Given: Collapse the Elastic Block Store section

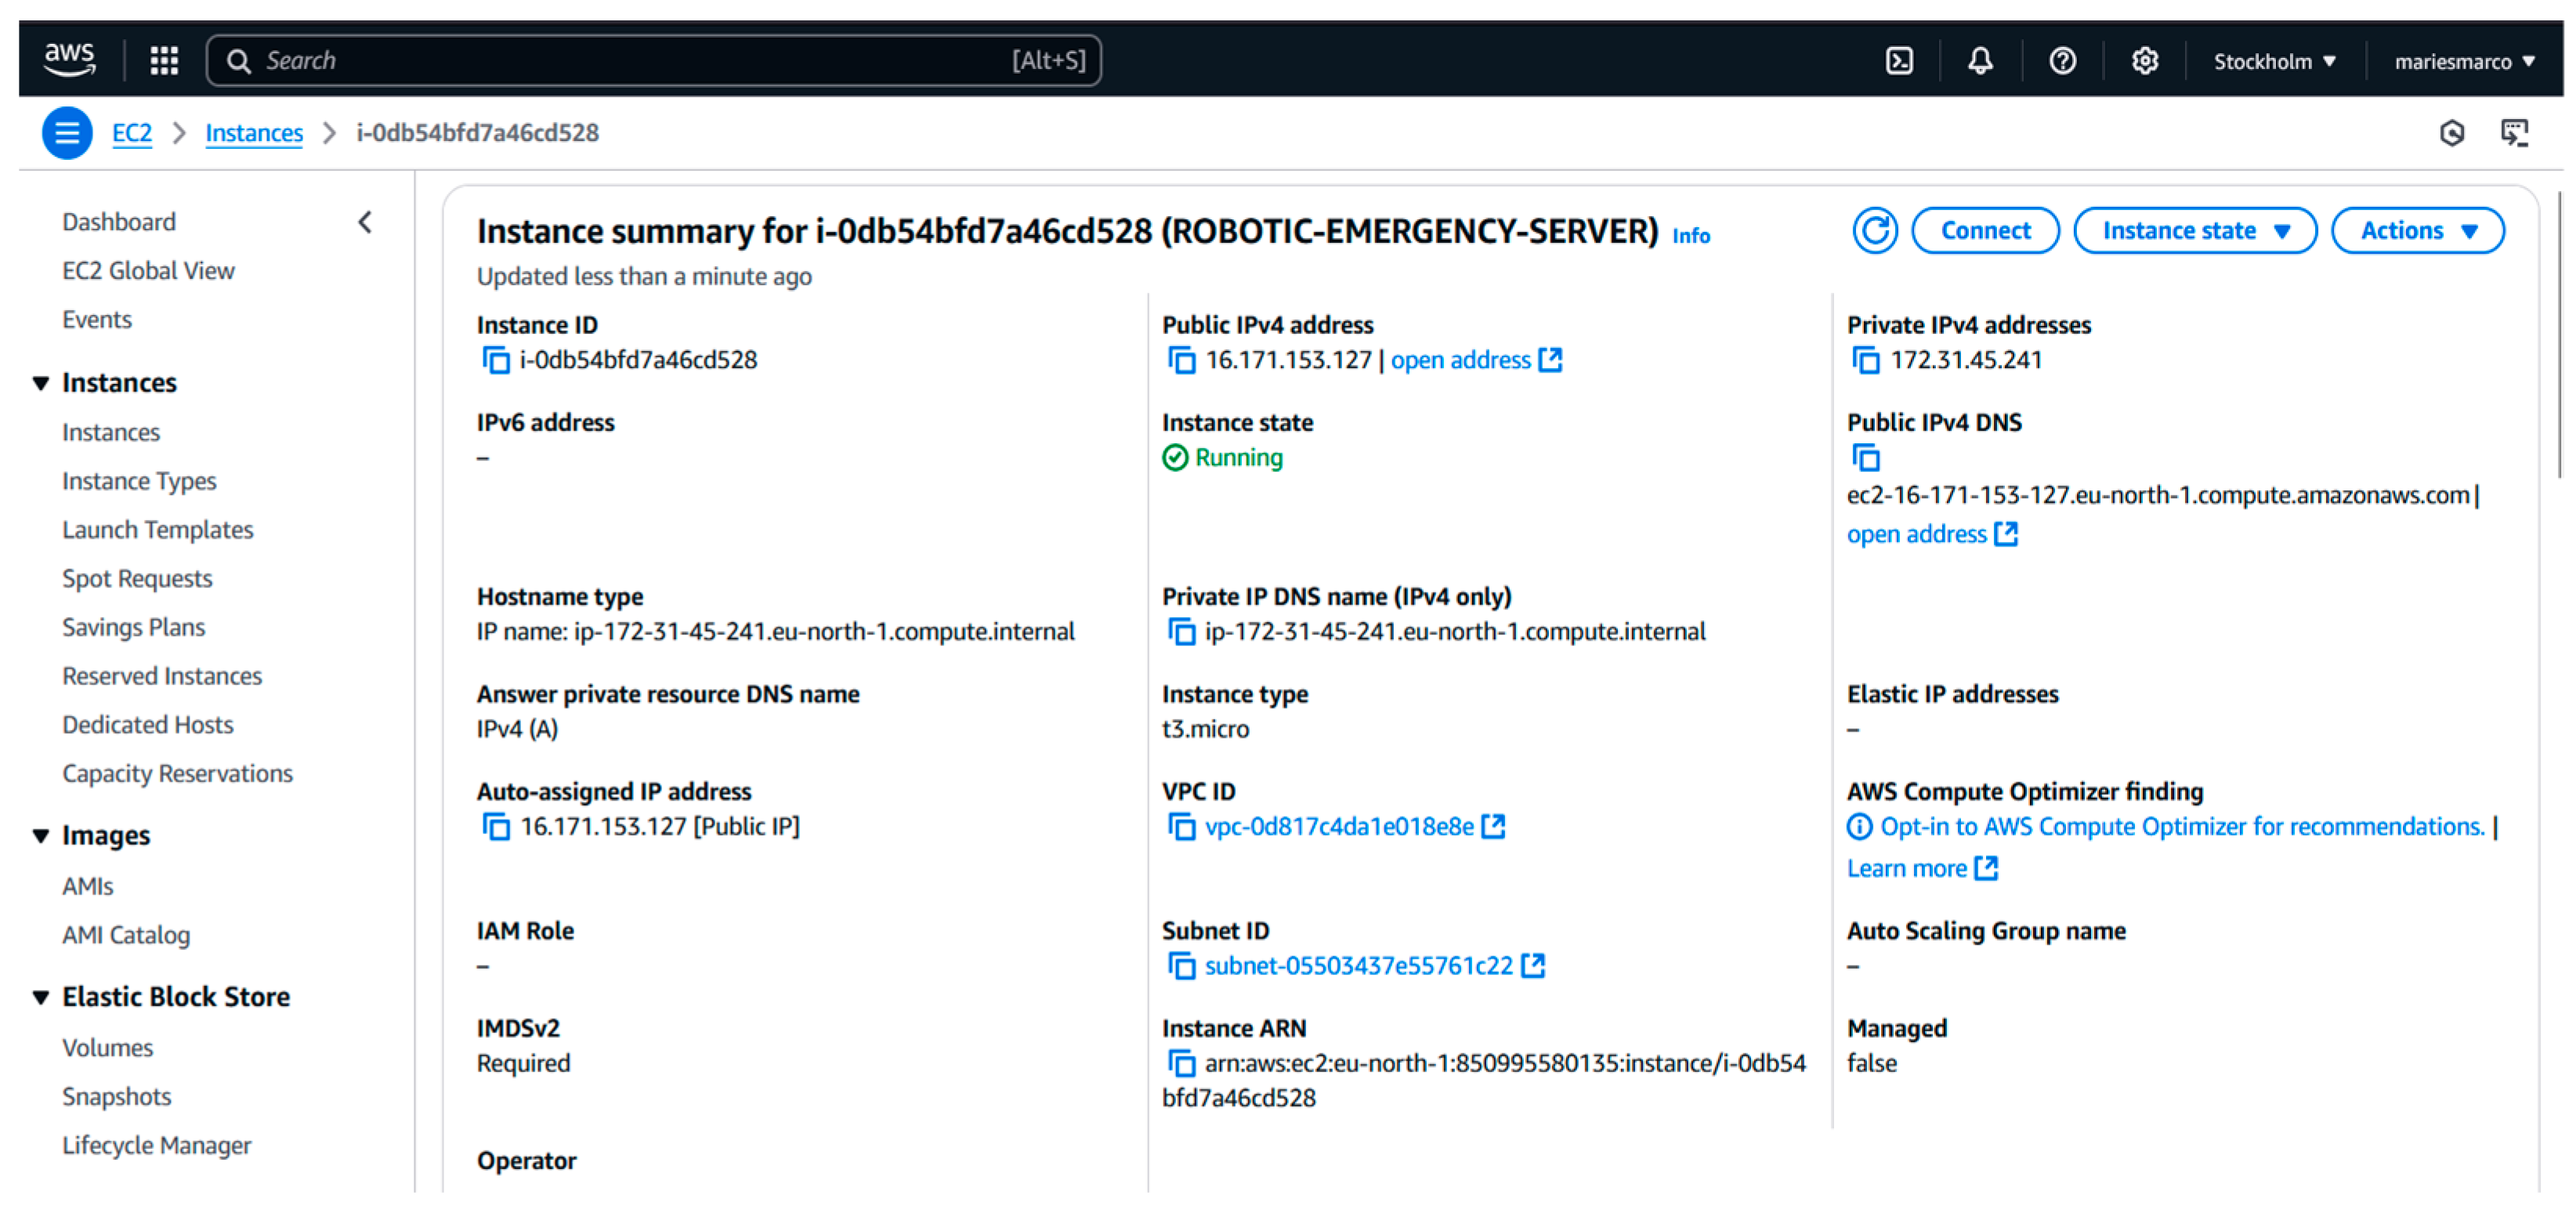Looking at the screenshot, I should 41,997.
